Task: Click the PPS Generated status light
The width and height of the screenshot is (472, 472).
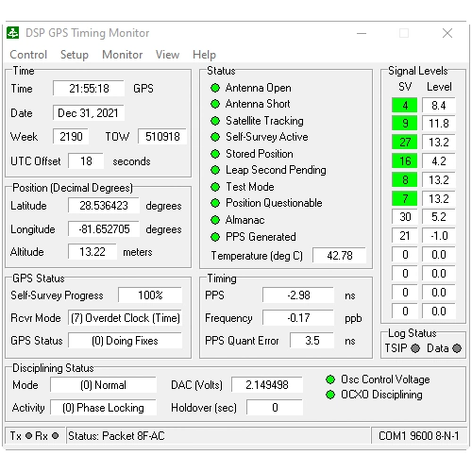Action: [215, 237]
